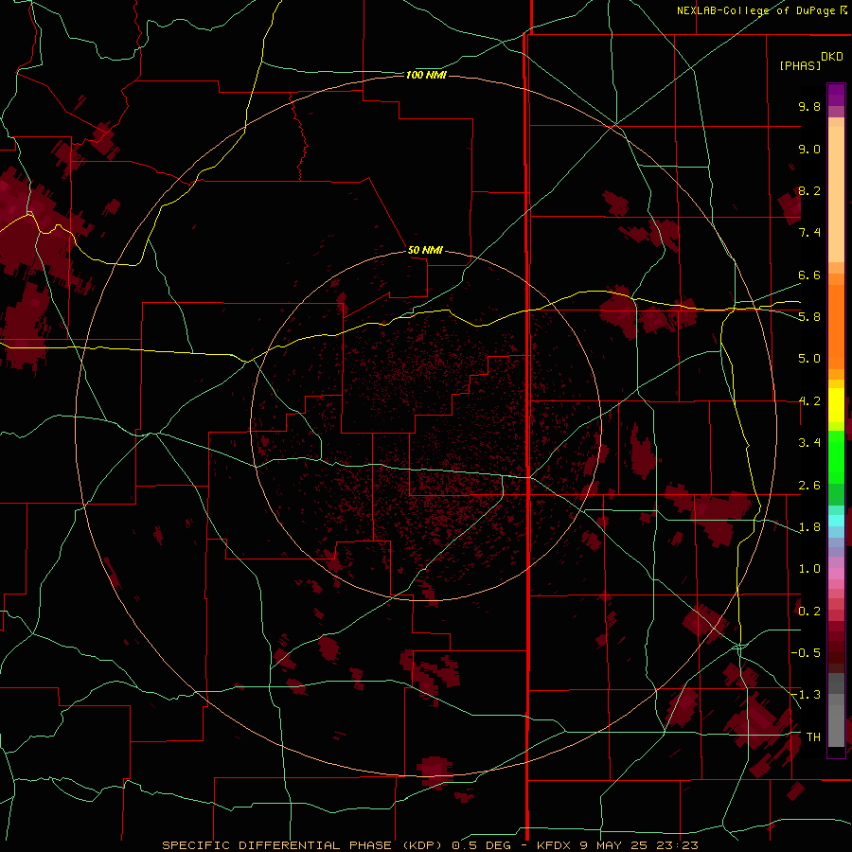Click the light peach segment of color bar
This screenshot has height=852, width=852.
(836, 196)
